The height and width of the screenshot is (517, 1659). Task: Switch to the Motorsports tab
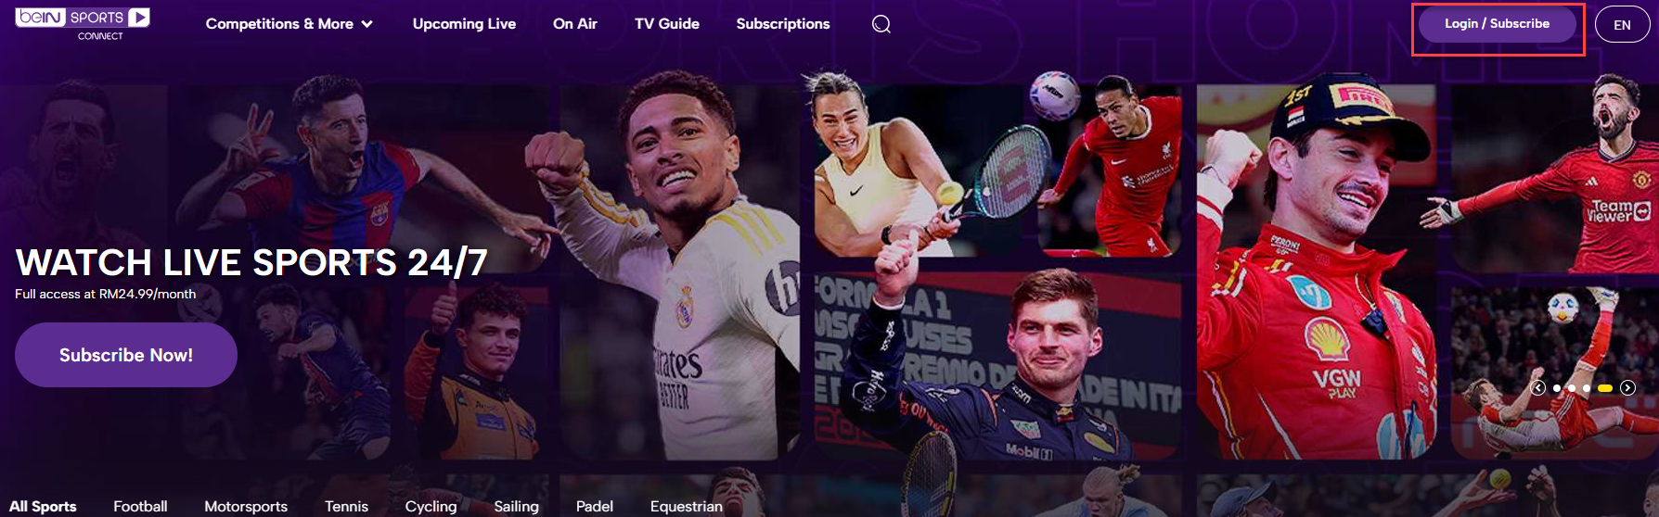pyautogui.click(x=246, y=506)
